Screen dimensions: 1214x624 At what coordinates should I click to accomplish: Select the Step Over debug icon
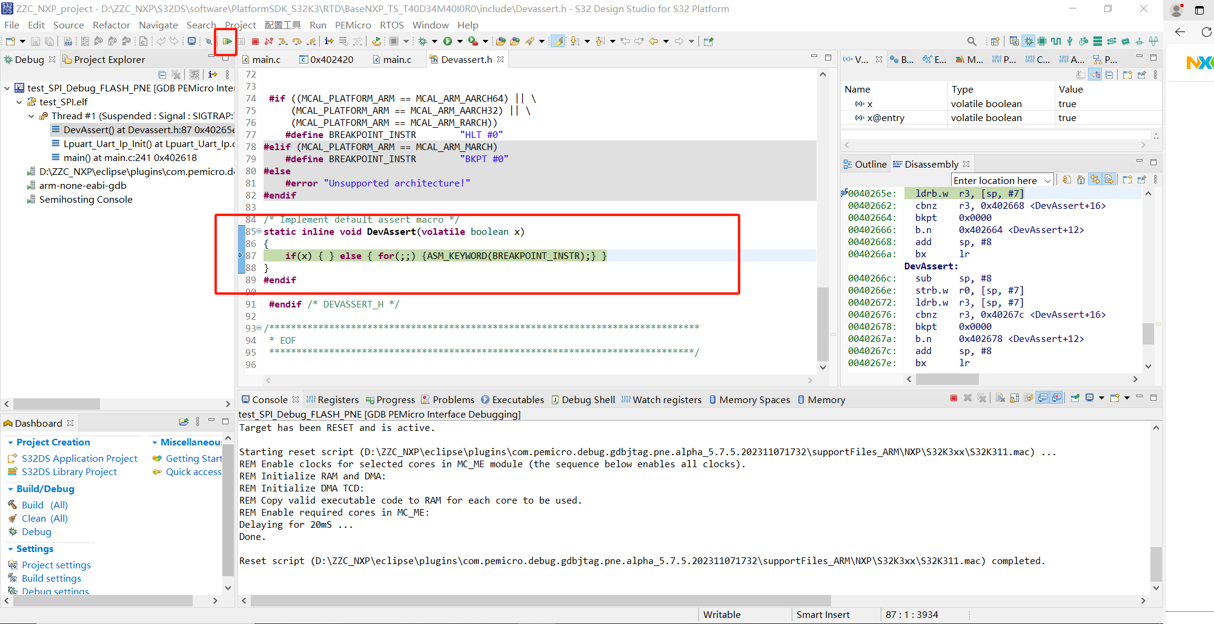[x=297, y=41]
